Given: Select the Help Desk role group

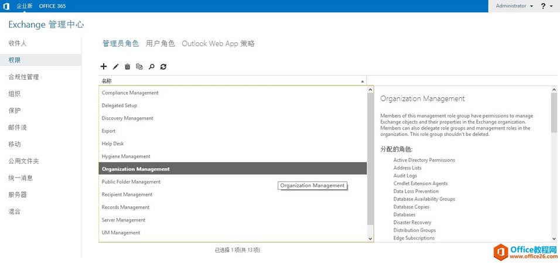Looking at the screenshot, I should click(233, 144).
